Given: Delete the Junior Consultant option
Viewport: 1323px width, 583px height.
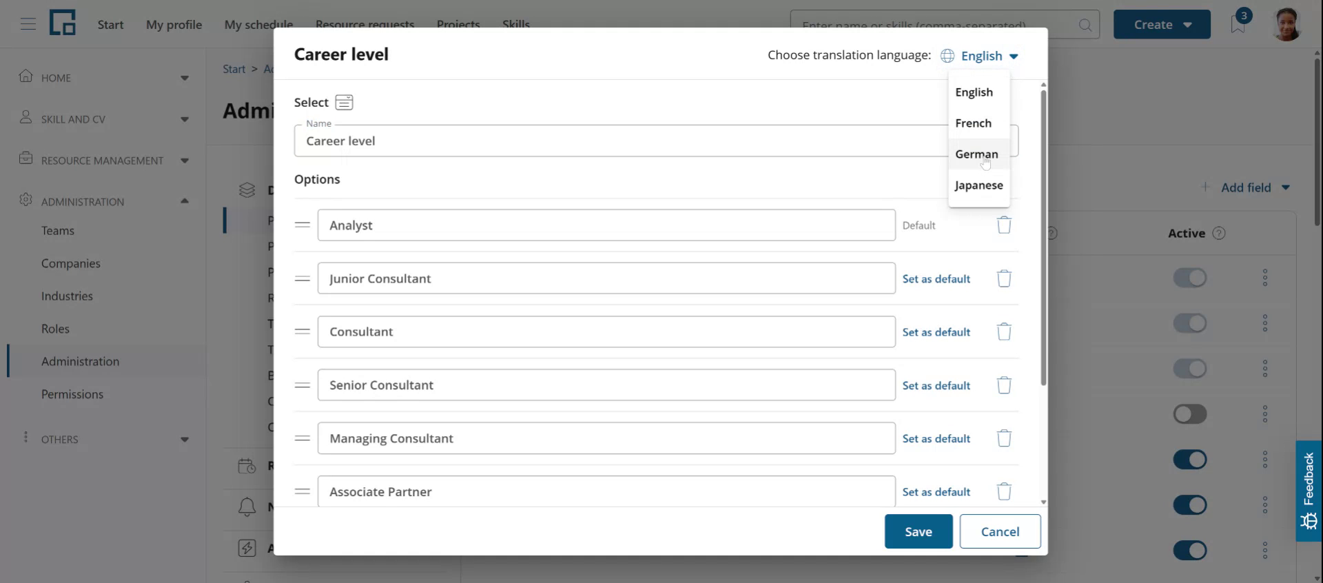Looking at the screenshot, I should 1004,278.
